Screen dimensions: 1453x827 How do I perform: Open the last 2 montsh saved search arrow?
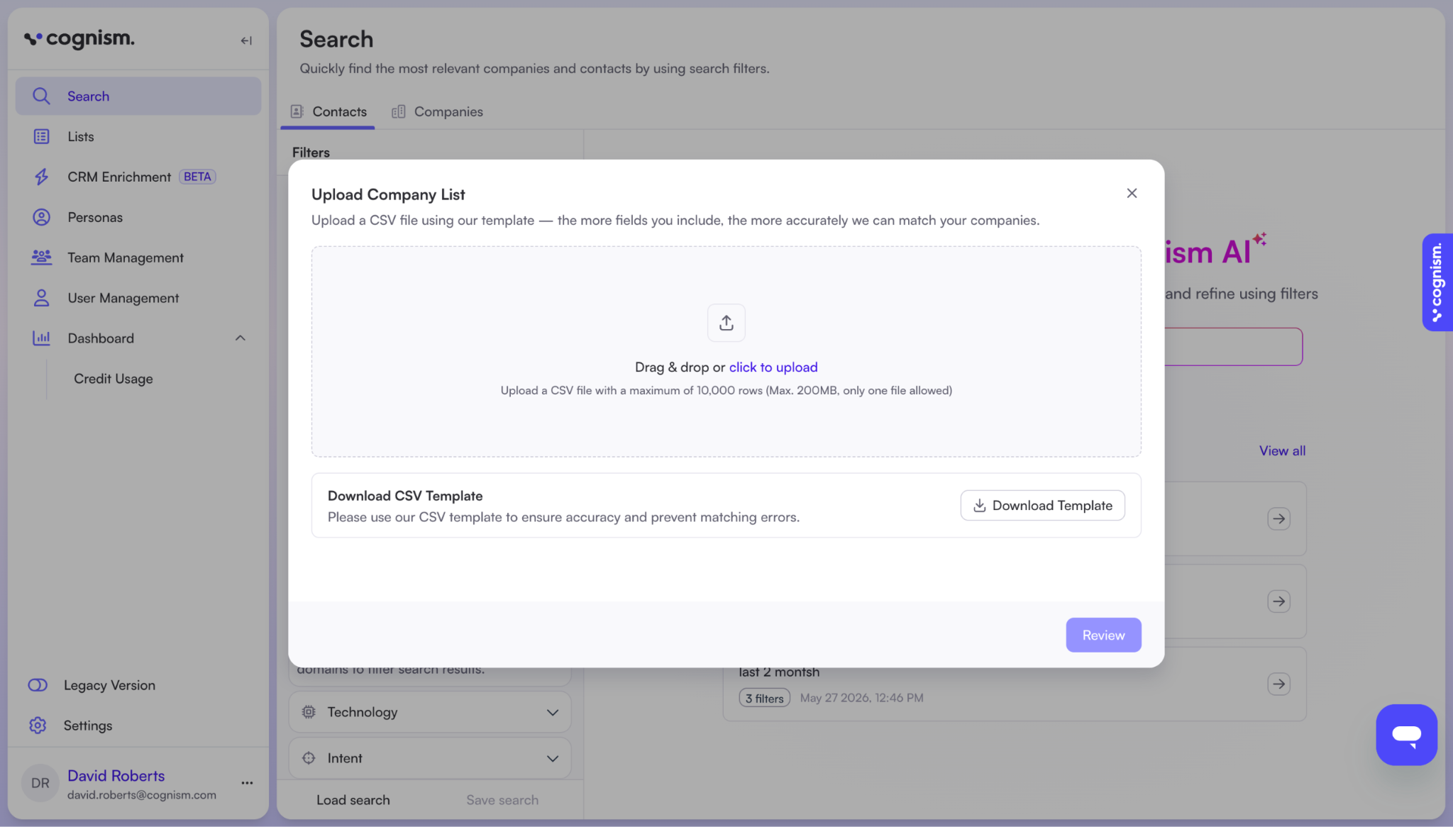(x=1278, y=684)
